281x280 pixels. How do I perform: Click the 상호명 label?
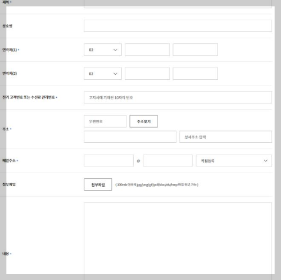point(7,26)
